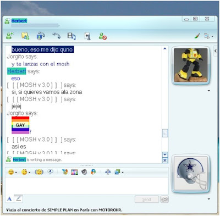Open the dropdown below the helmet display picture
220x216 pixels.
(208, 199)
